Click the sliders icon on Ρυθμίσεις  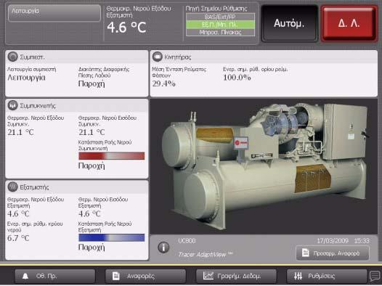pos(298,276)
